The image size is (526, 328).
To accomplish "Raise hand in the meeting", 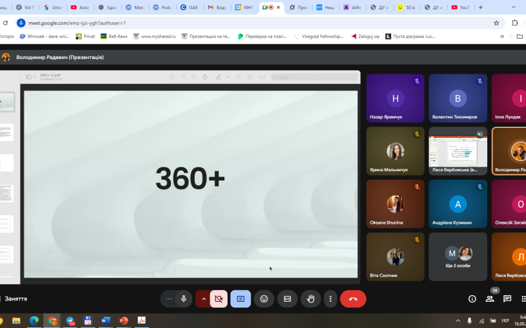I will click(x=310, y=299).
